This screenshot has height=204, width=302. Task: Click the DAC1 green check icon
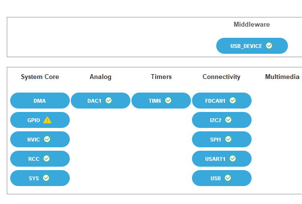(x=109, y=101)
